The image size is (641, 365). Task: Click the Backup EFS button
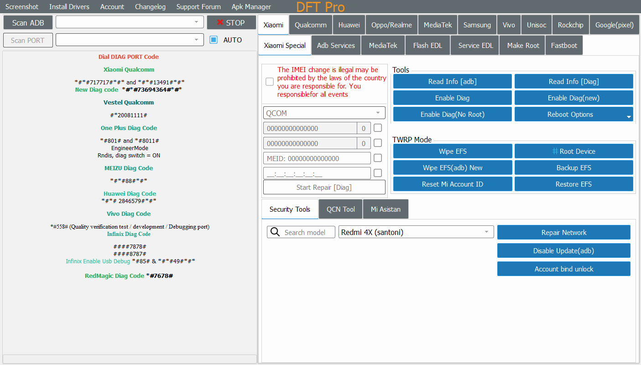click(x=573, y=168)
